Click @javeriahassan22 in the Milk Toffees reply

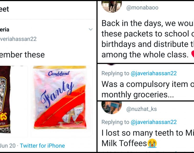154,122
